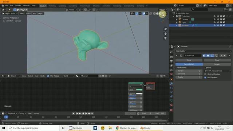This screenshot has height=131, width=233.
Task: Select the tweak cursor tool in header
Action: click(x=9, y=10)
